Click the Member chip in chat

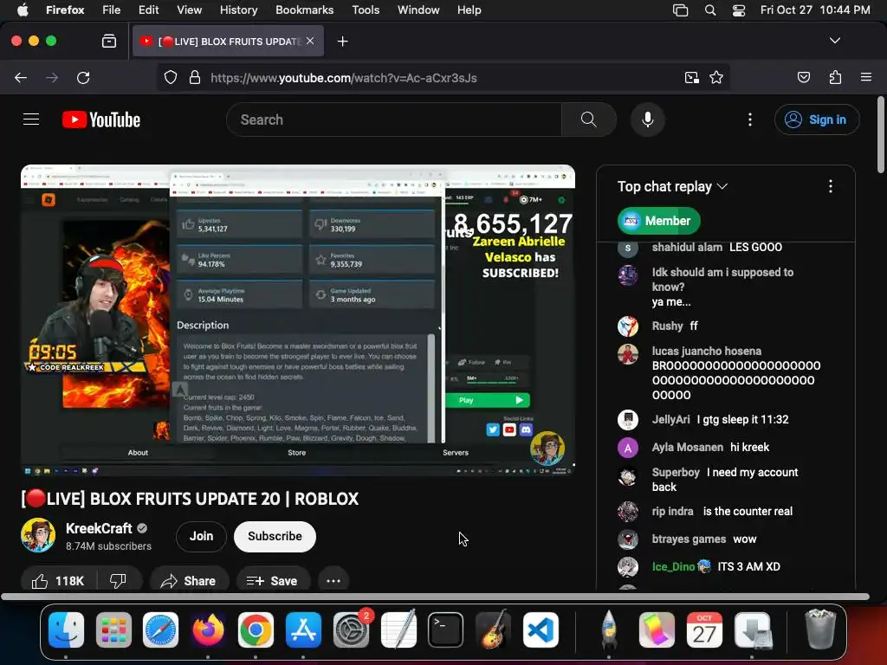pos(658,221)
